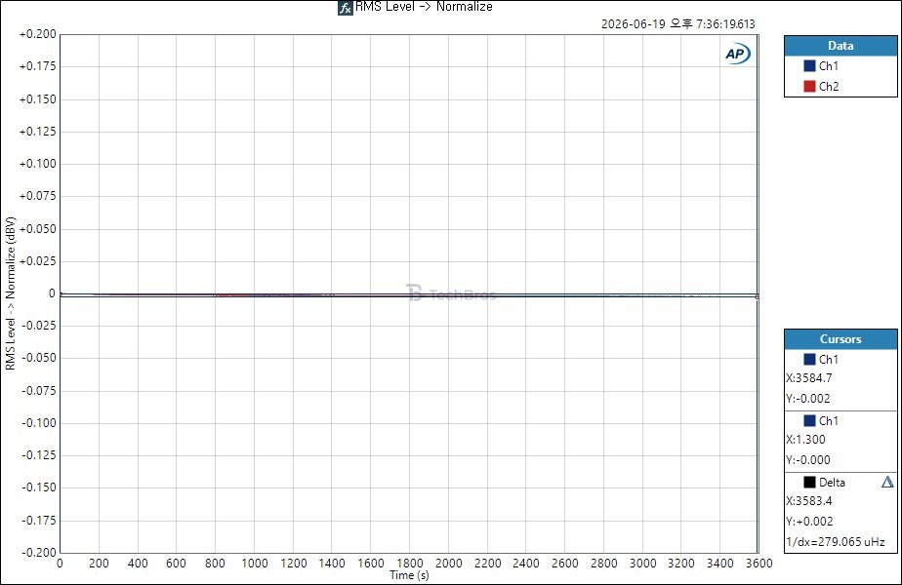The height and width of the screenshot is (585, 902).
Task: Click cursor value X:1.300
Action: (x=805, y=440)
